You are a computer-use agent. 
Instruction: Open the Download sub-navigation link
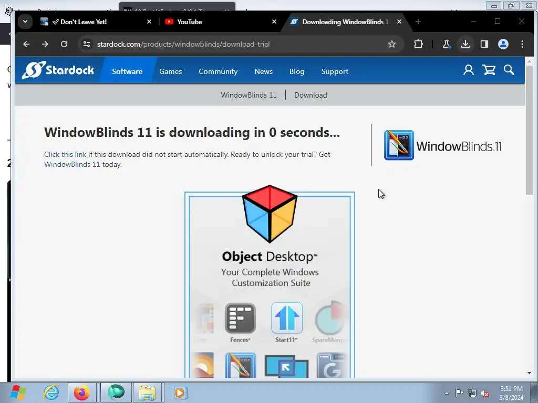point(311,95)
